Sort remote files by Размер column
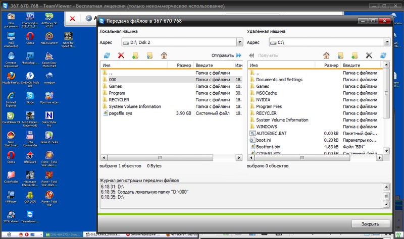The height and width of the screenshot is (239, 404). click(331, 66)
